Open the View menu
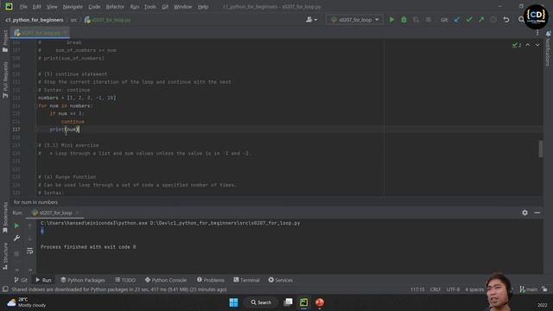 (52, 7)
